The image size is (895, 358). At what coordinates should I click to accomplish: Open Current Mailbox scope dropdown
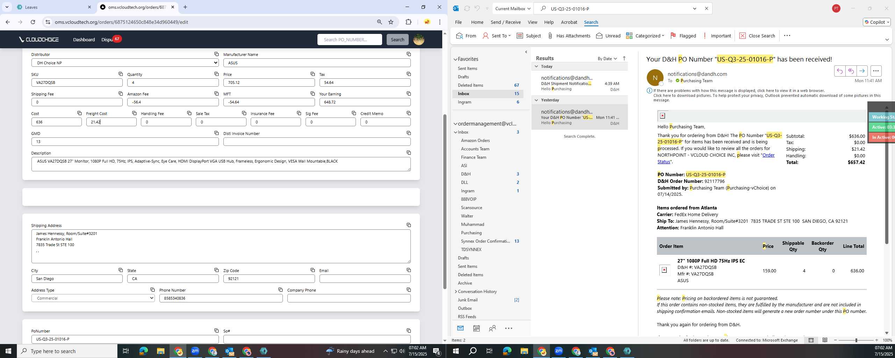tap(513, 8)
